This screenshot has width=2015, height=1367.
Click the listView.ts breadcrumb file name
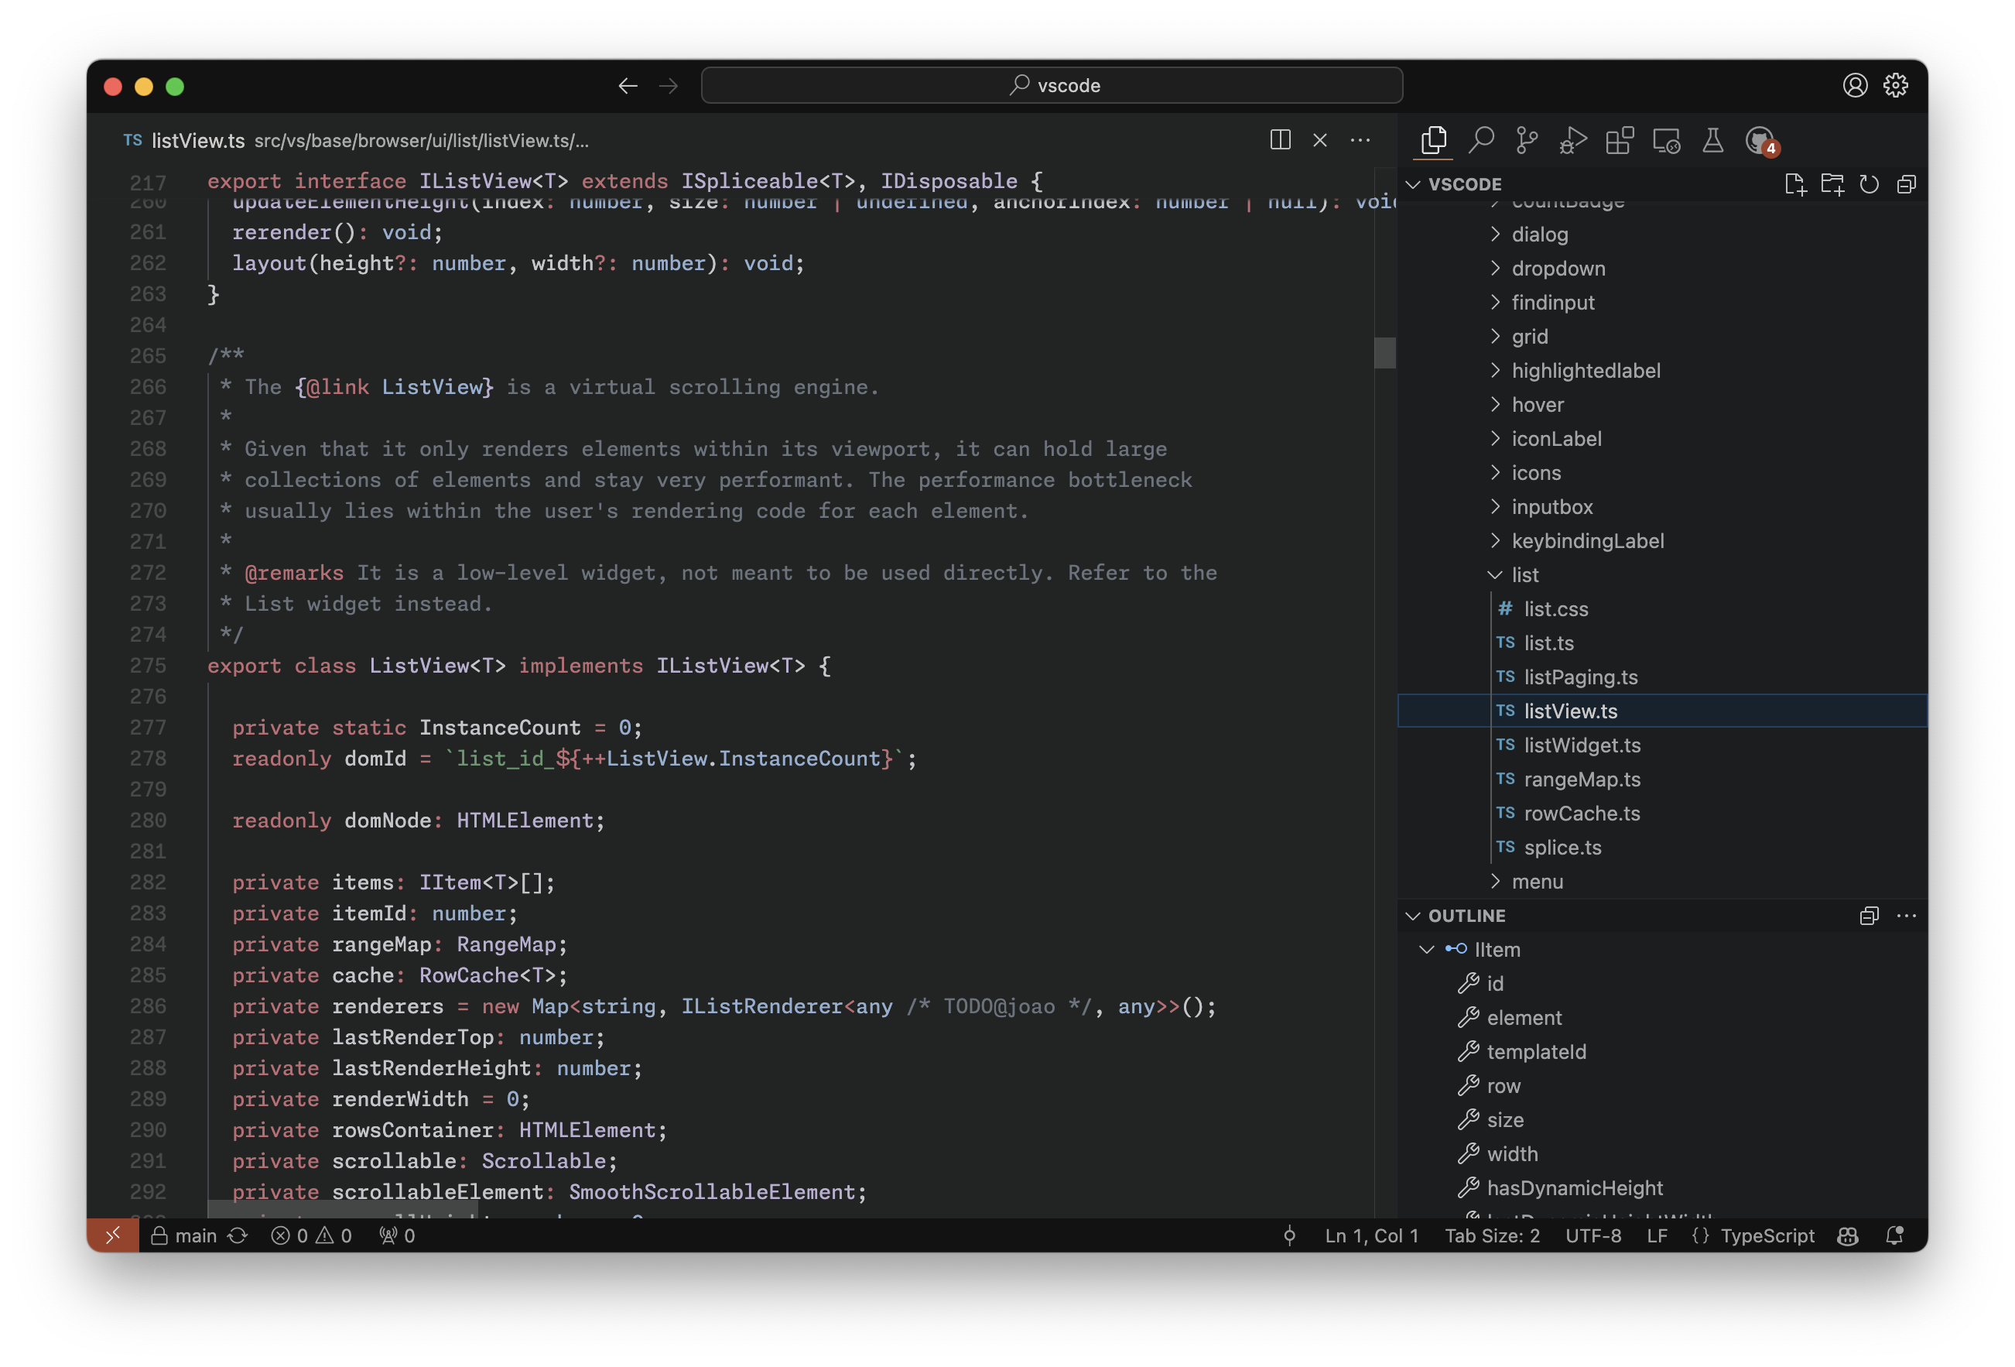(197, 141)
